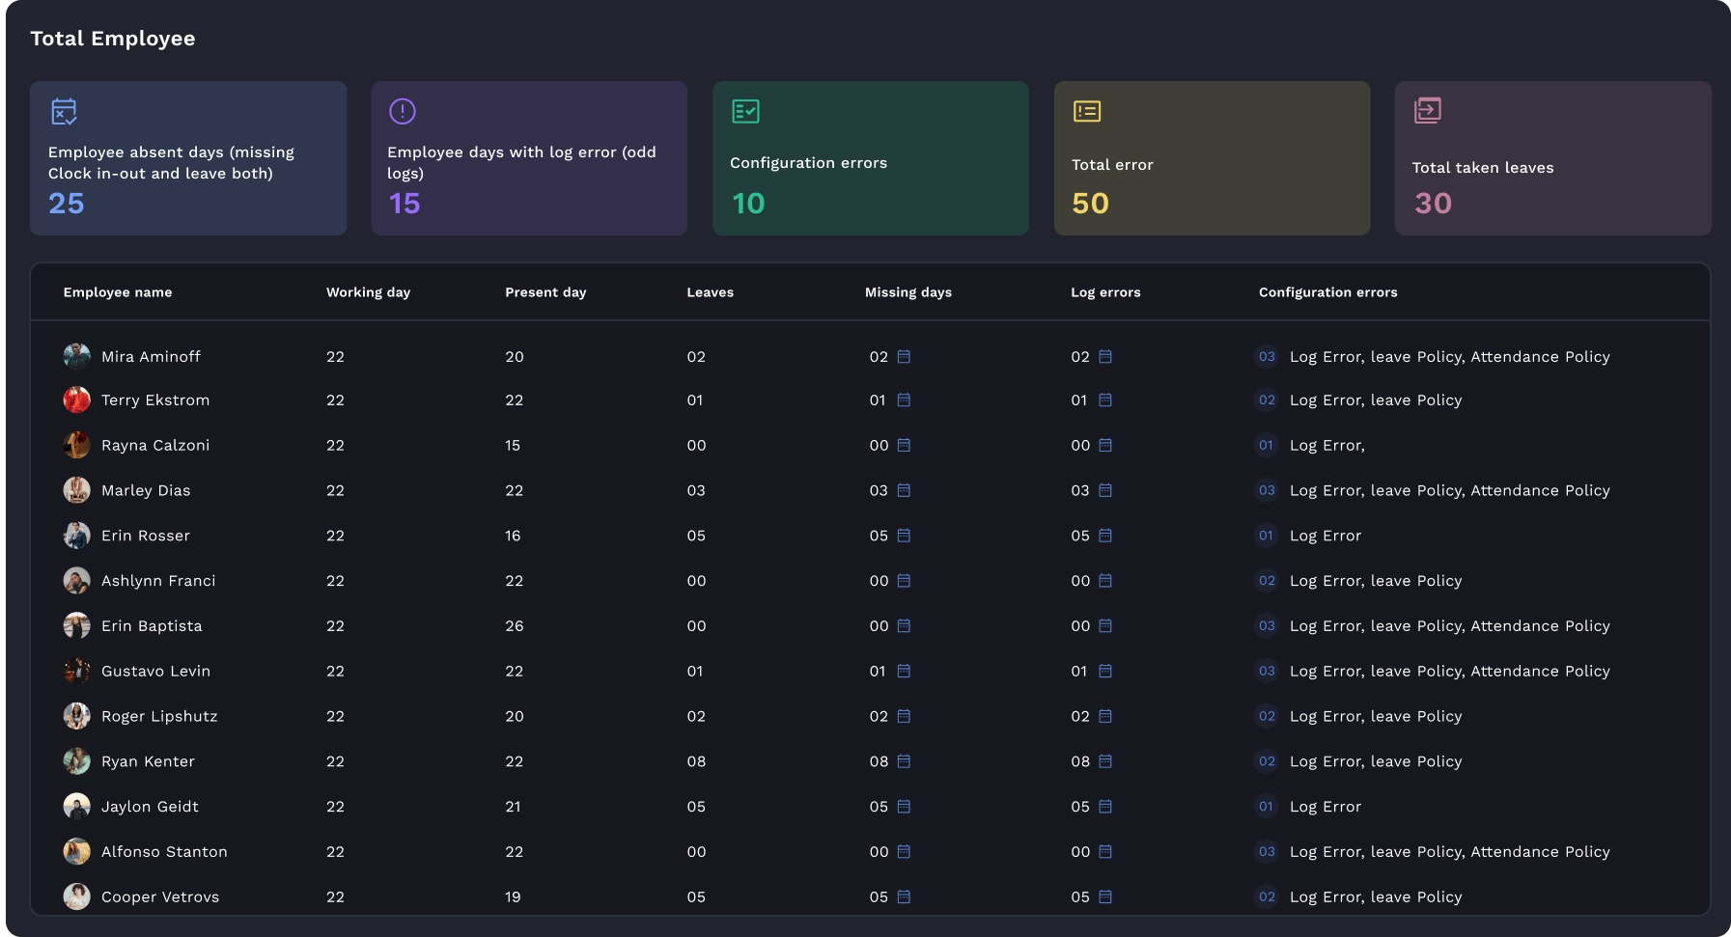Image resolution: width=1731 pixels, height=937 pixels.
Task: Open the missing days calendar for Jaylon Geidt
Action: tap(903, 807)
